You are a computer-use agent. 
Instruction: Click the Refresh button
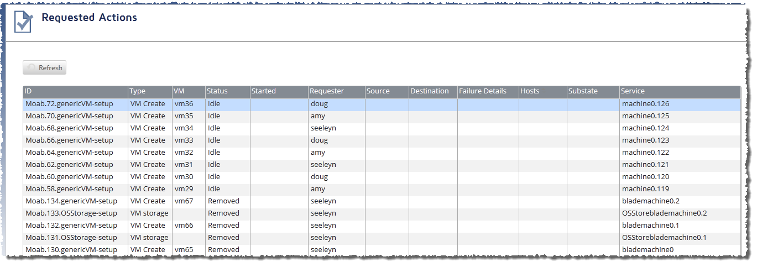[44, 67]
